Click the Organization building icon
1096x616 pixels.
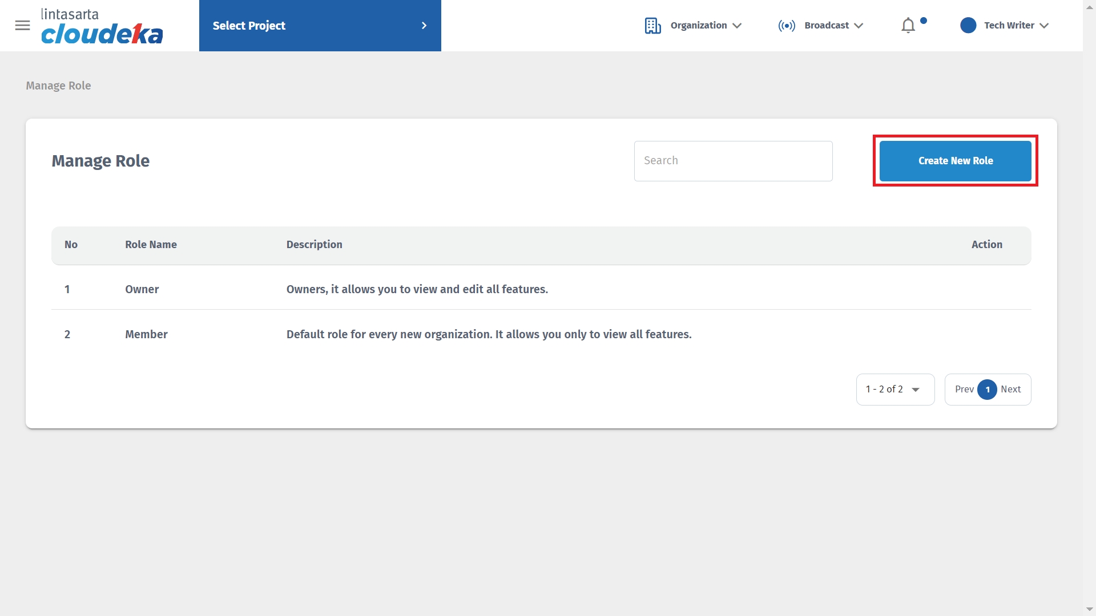(652, 26)
